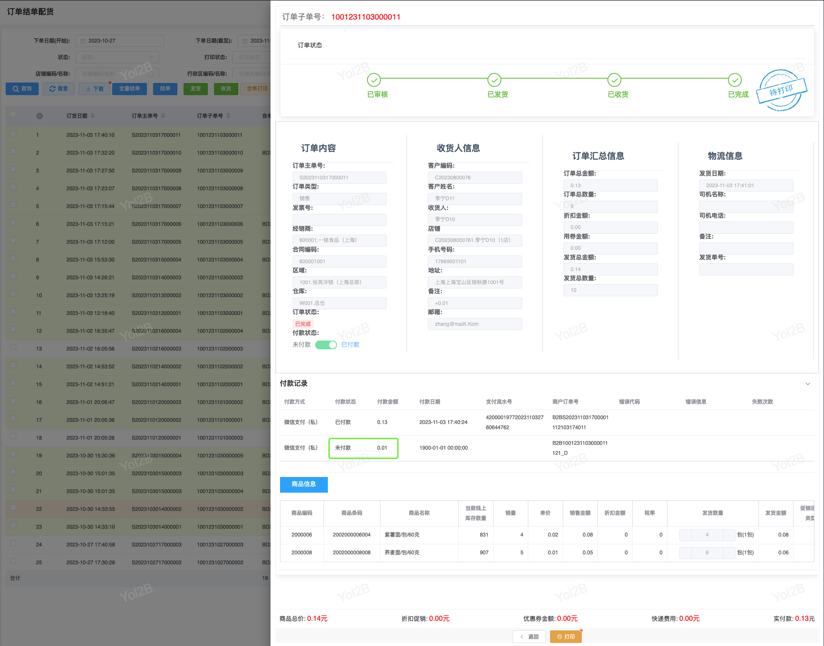Click the payment date 2023-11-03 17:40:24
The height and width of the screenshot is (646, 824).
click(x=444, y=422)
